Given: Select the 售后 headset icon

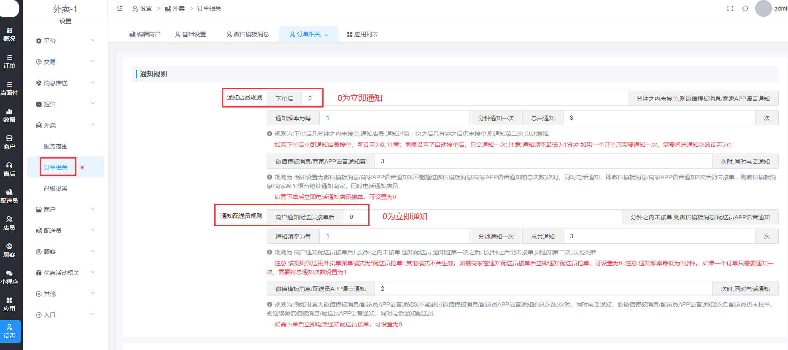Looking at the screenshot, I should click(x=9, y=169).
